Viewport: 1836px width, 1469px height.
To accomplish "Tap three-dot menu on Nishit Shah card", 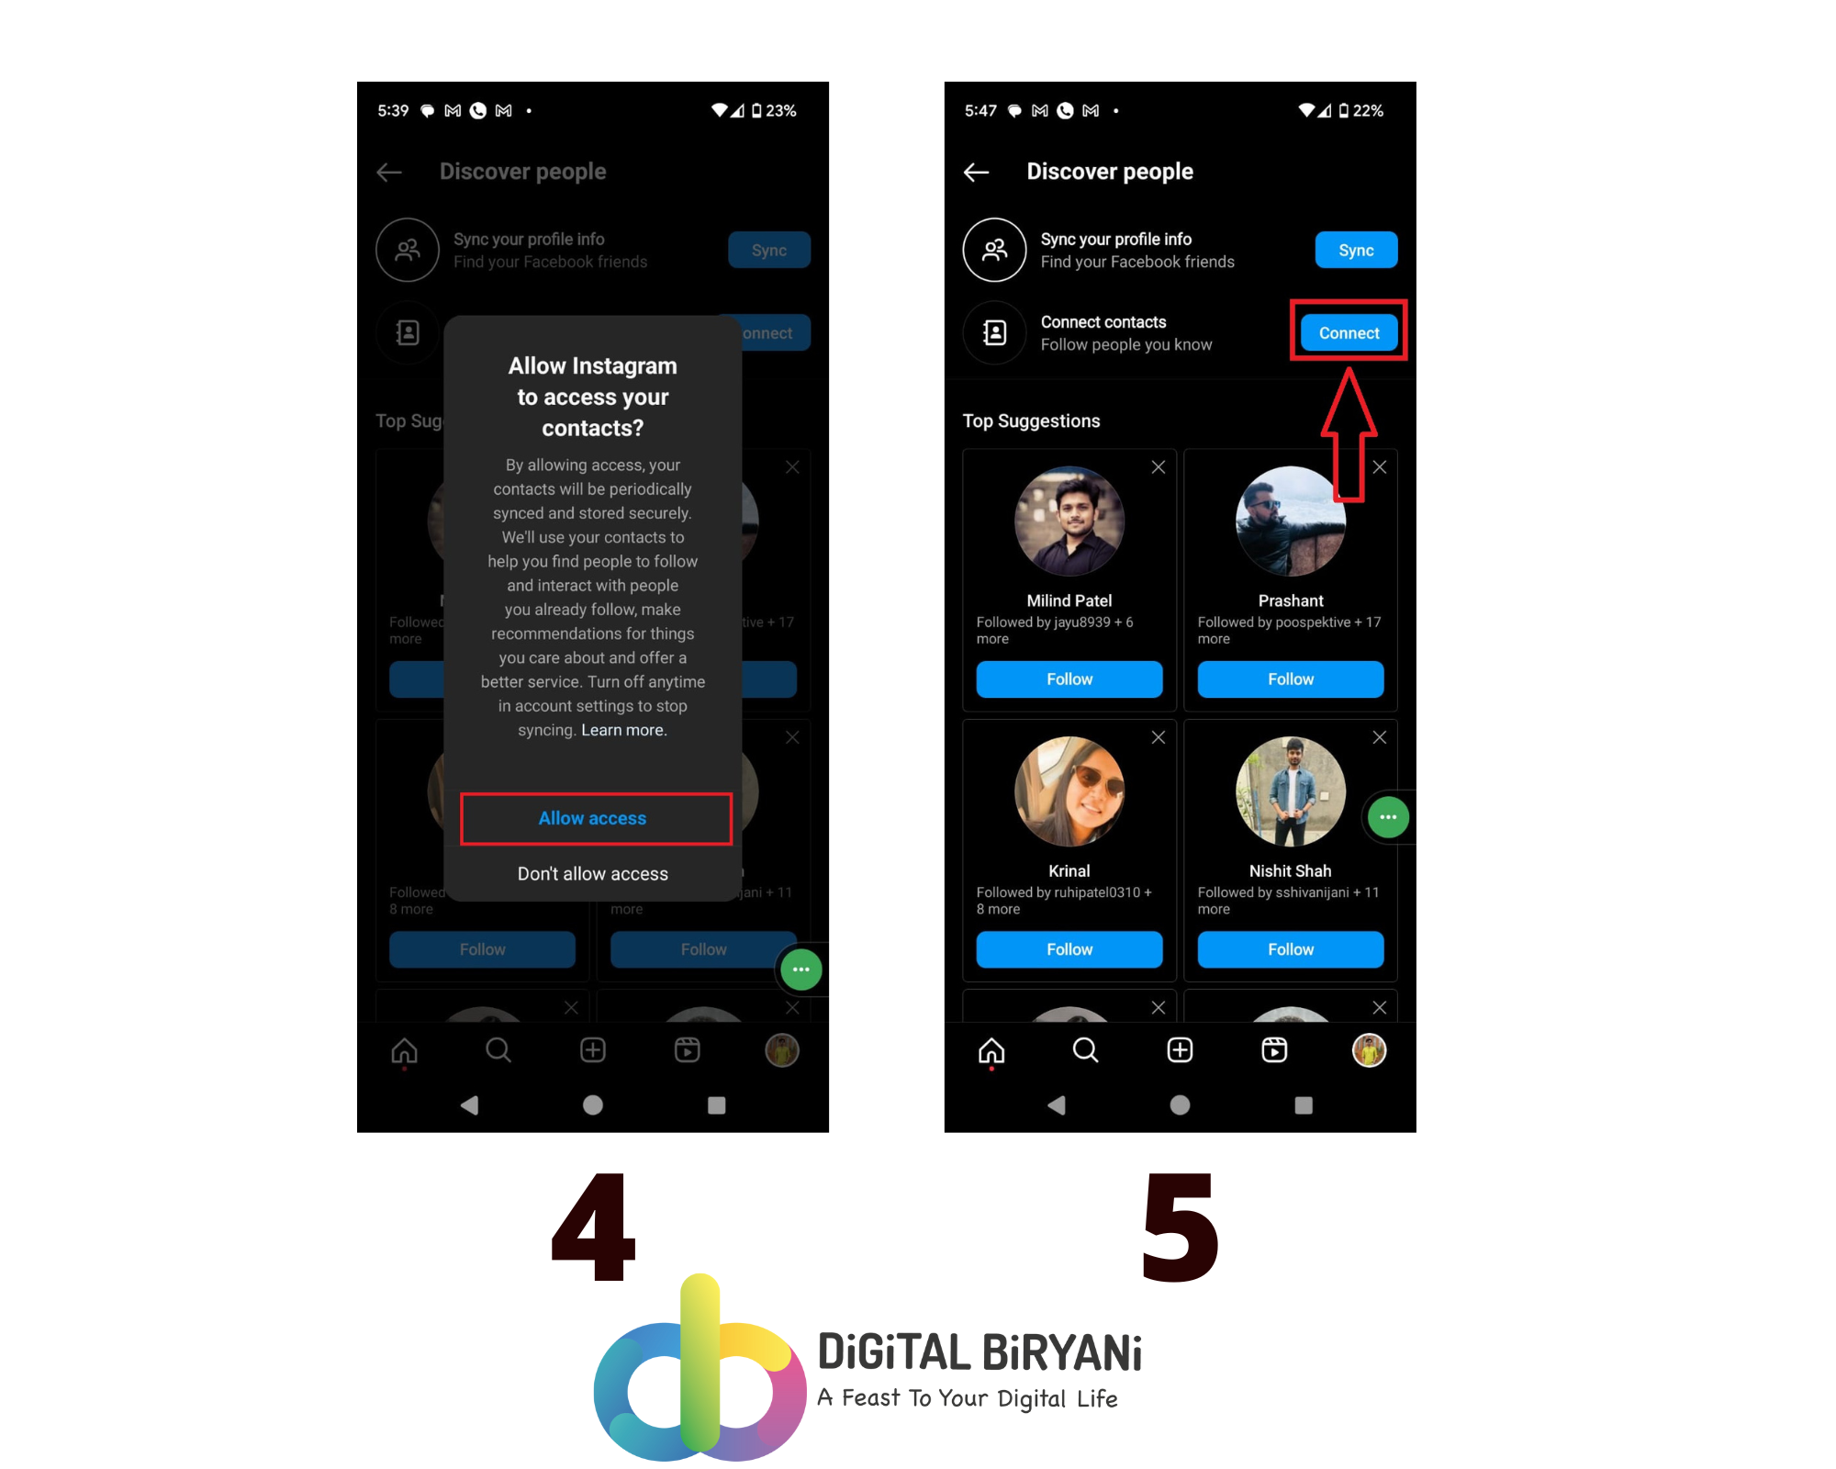I will [x=1389, y=817].
